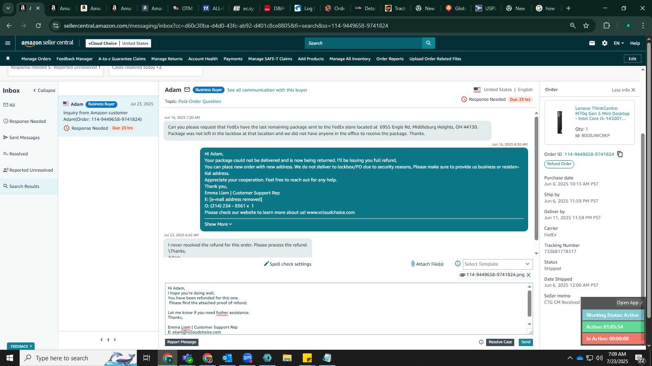The height and width of the screenshot is (366, 652).
Task: Open the Manage Returns menu item
Action: coord(167,59)
